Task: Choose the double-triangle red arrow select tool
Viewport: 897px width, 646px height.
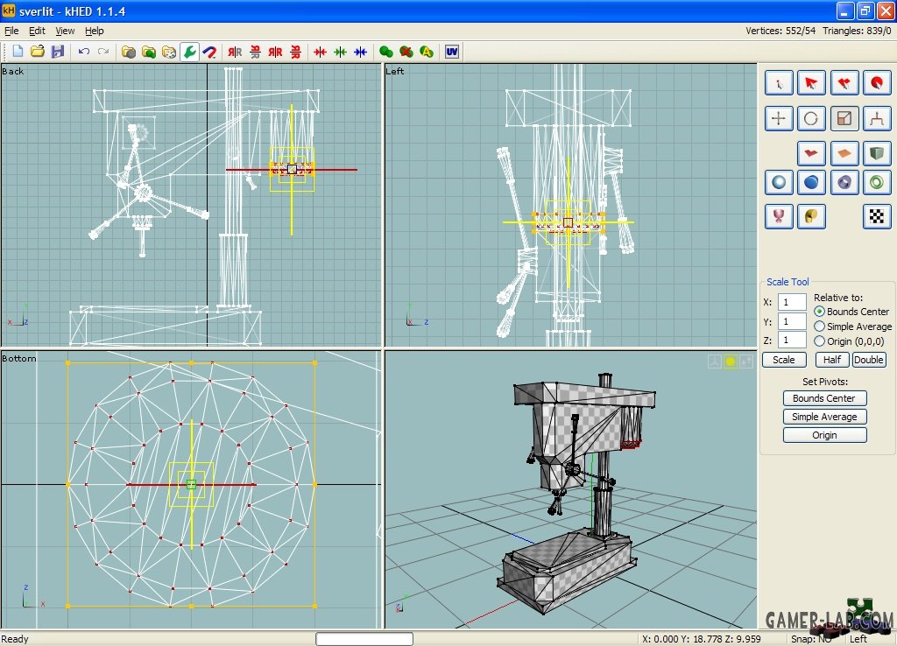Action: (x=844, y=83)
